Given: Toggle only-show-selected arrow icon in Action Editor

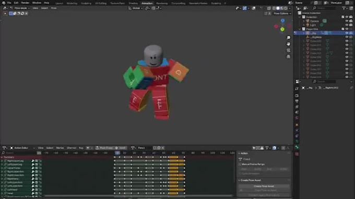Looking at the screenshot, I should (254, 148).
